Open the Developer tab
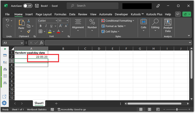The width and height of the screenshot is (195, 113). [x=121, y=14]
